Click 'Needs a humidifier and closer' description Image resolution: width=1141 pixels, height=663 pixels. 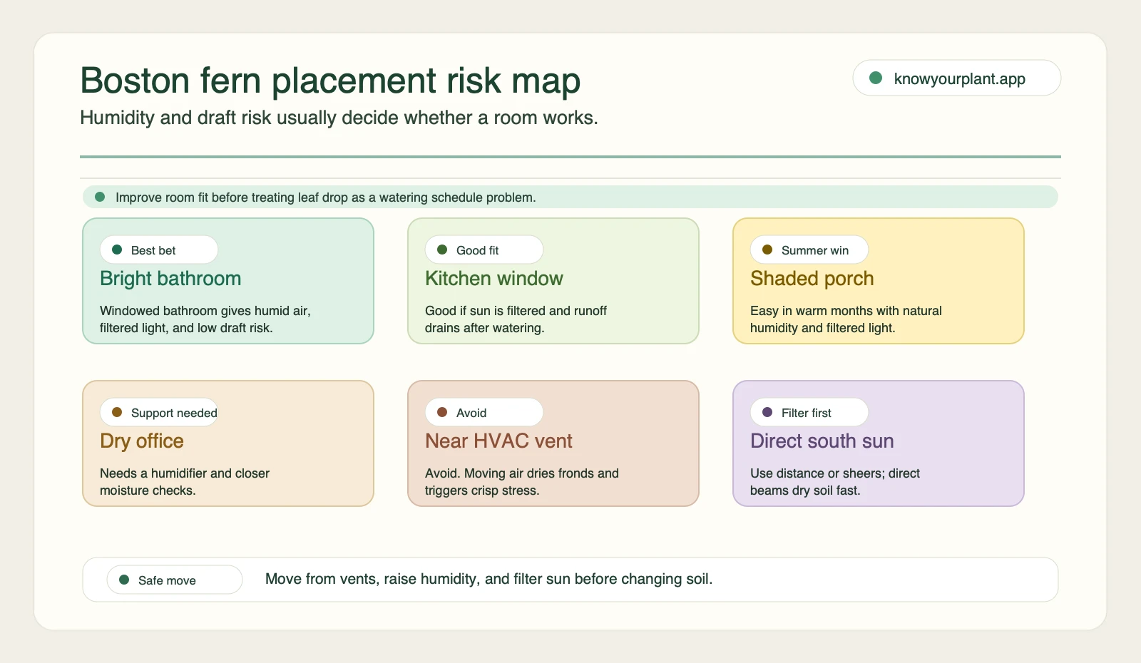[x=185, y=482]
